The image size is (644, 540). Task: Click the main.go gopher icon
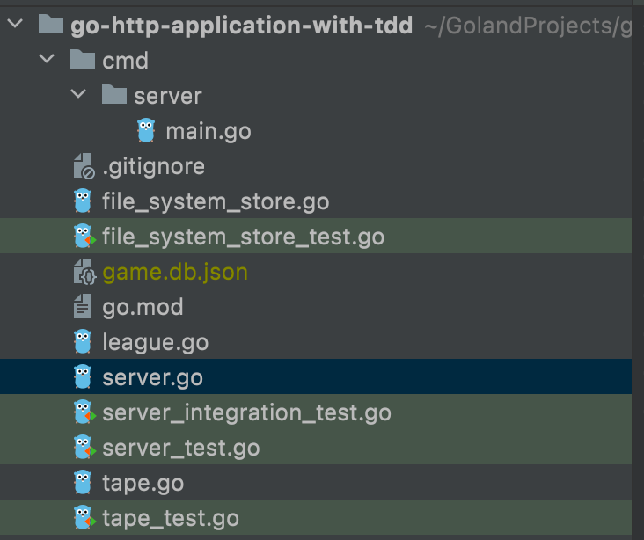coord(146,130)
